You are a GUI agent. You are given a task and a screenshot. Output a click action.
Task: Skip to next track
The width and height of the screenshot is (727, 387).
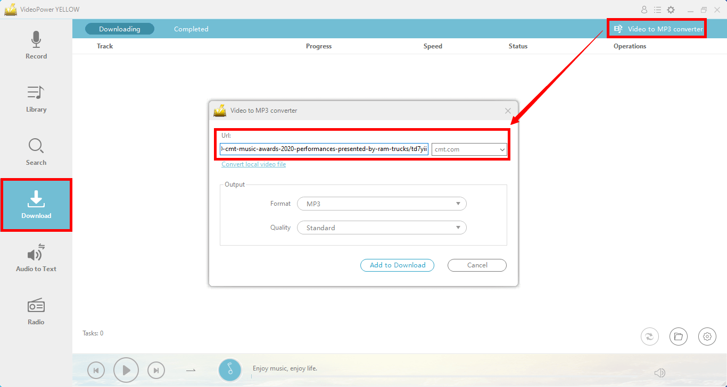156,370
